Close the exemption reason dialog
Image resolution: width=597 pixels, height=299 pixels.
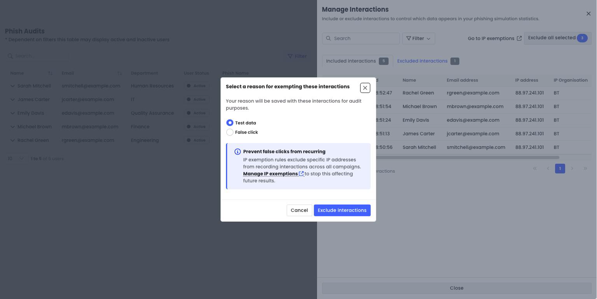365,88
